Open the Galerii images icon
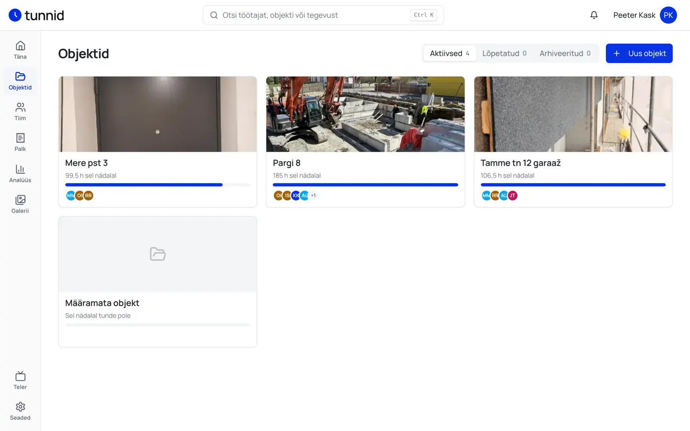Screen dimensions: 690x431 [20, 200]
